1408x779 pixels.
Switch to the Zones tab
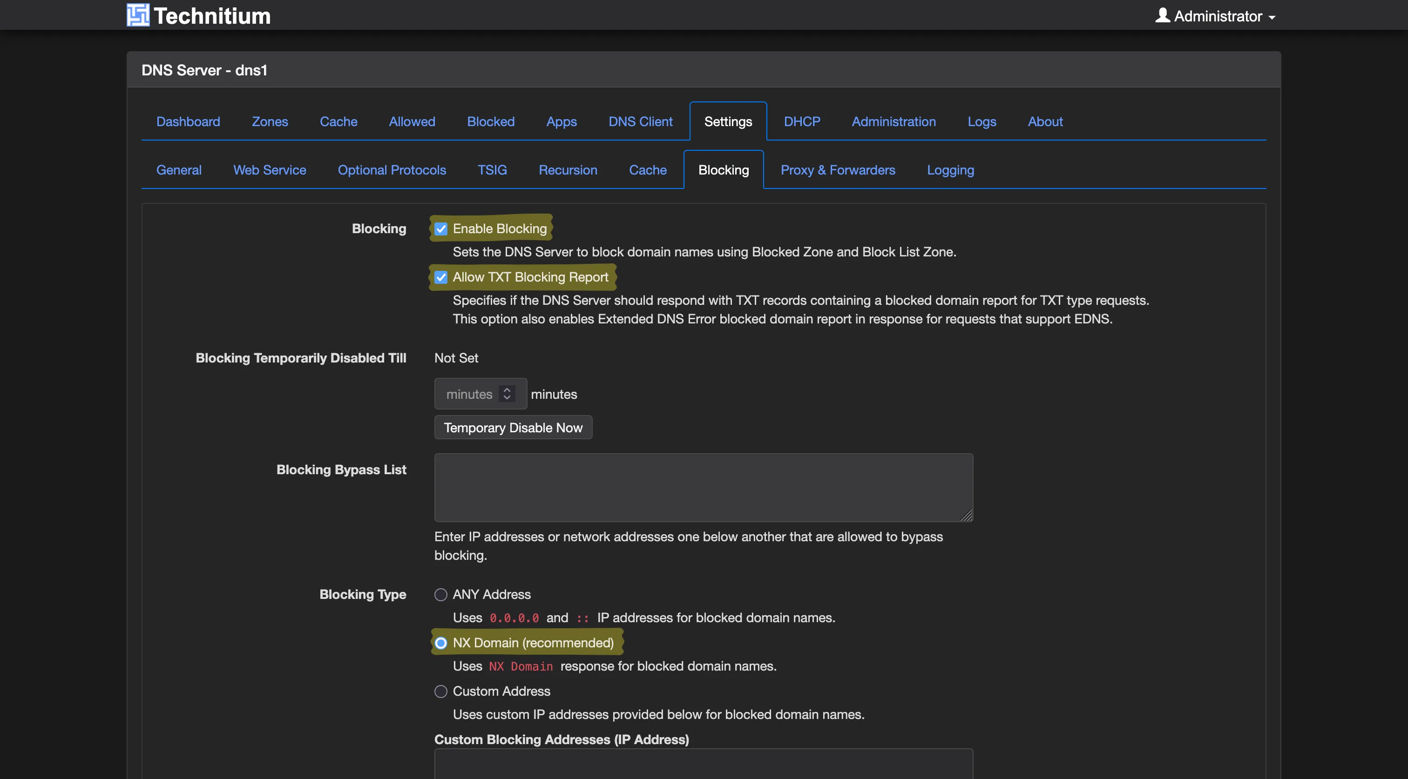(270, 121)
